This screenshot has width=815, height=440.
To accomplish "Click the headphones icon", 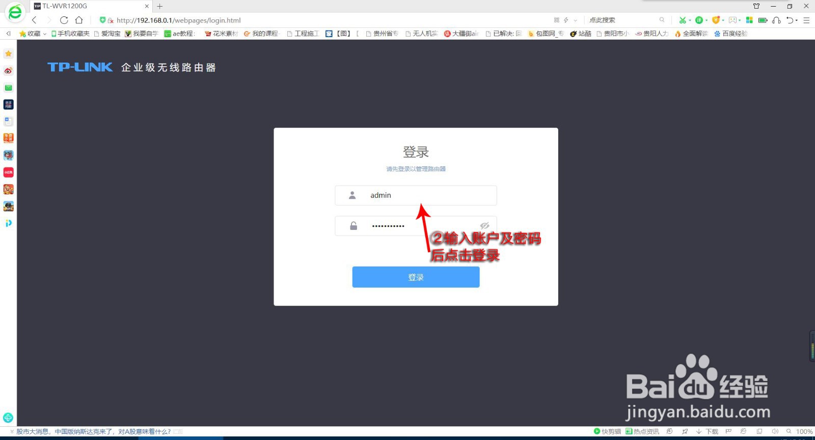I will click(x=776, y=20).
